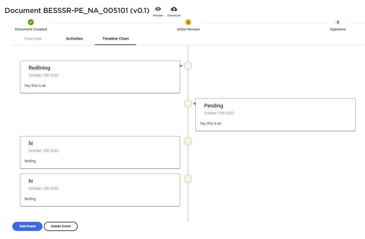Click the Signature step number 3

pos(338,22)
